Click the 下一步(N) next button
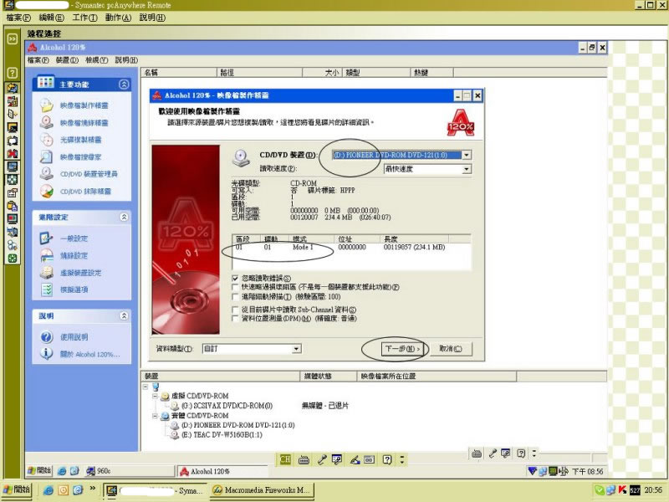 click(402, 349)
